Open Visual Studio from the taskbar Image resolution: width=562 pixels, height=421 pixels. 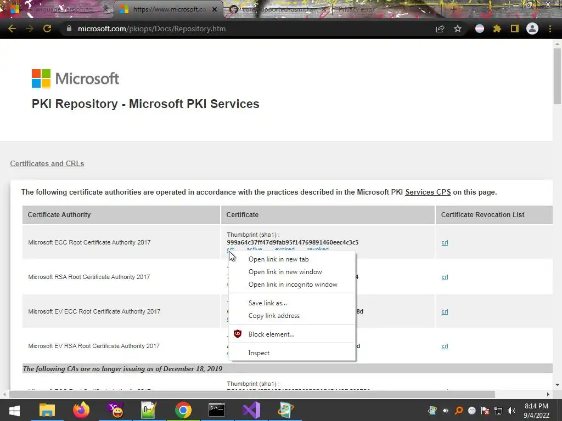(x=251, y=410)
